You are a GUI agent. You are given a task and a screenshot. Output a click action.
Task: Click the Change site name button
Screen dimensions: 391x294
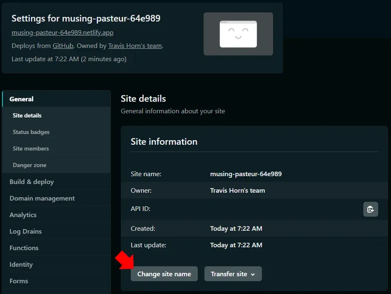pyautogui.click(x=164, y=274)
